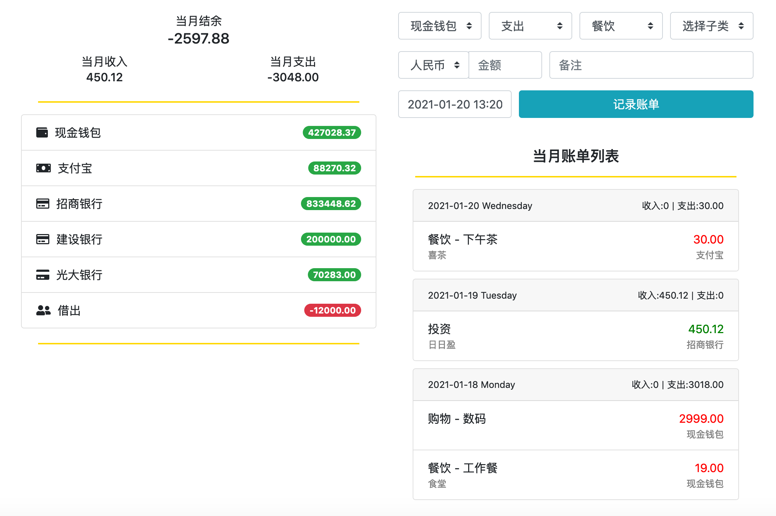776x516 pixels.
Task: Click the 现金钱包 credit card icon
Action: coord(42,132)
